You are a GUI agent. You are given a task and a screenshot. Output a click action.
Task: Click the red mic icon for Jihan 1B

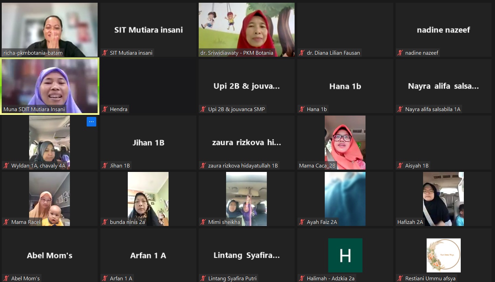tap(104, 165)
